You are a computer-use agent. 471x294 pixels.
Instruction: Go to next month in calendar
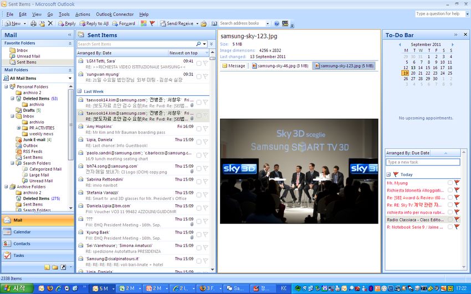pyautogui.click(x=452, y=44)
